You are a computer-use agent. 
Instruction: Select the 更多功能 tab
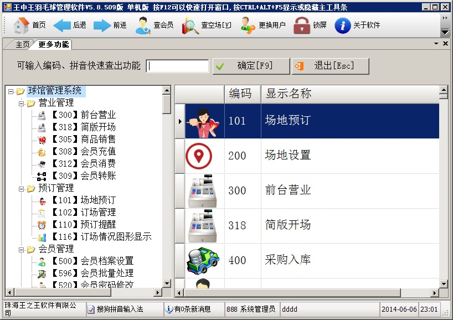pos(54,44)
